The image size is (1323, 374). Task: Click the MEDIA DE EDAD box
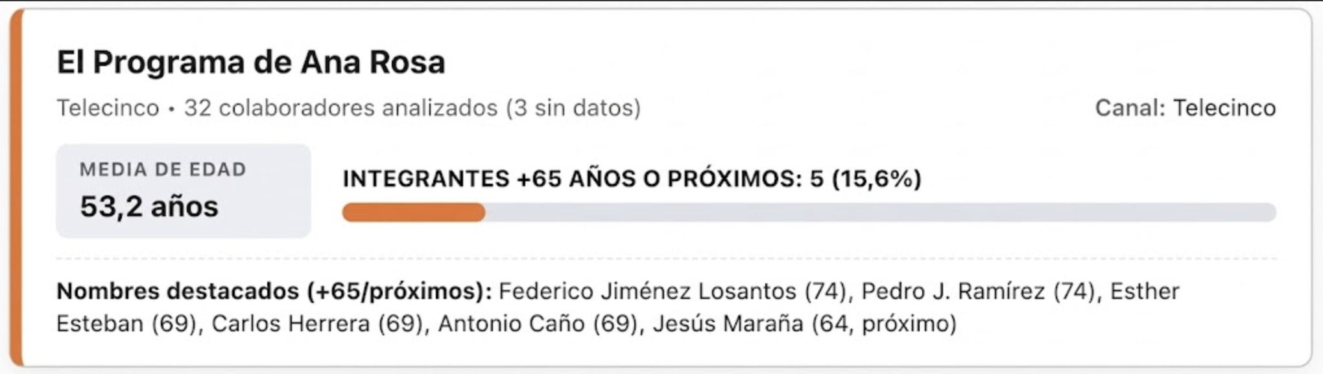point(184,191)
